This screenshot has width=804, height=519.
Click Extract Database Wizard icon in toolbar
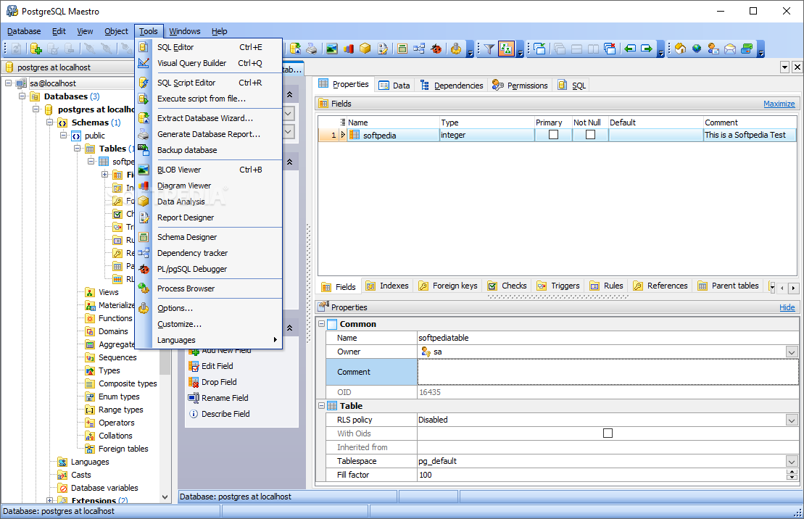pos(295,49)
